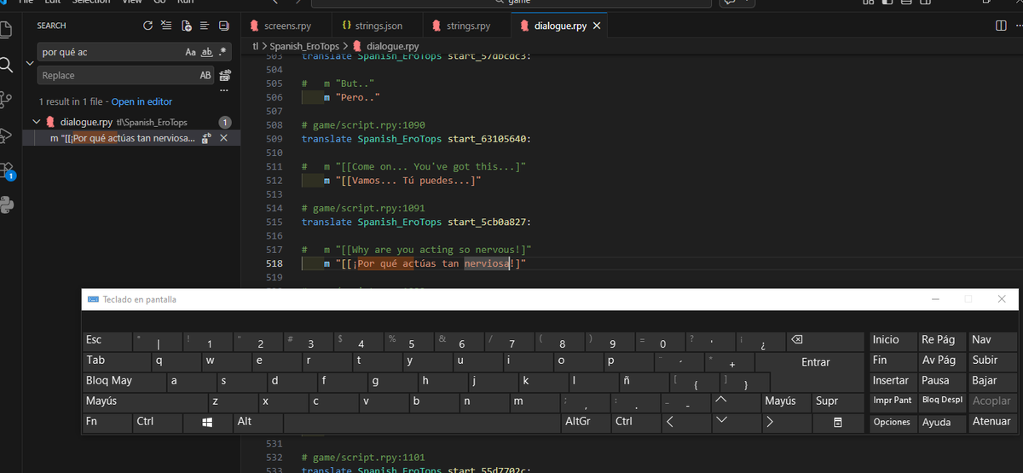Open the Run and Debug view
The height and width of the screenshot is (473, 1023).
(6, 135)
